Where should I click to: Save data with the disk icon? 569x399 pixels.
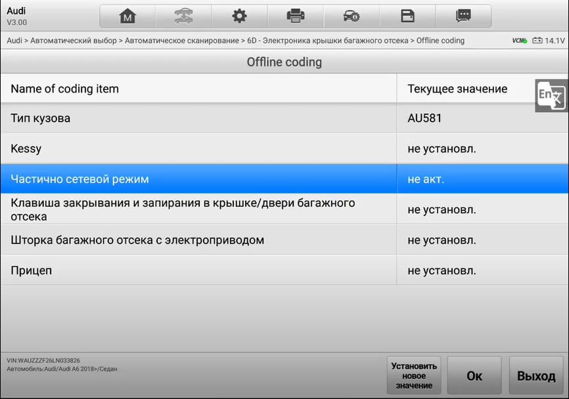(x=407, y=16)
